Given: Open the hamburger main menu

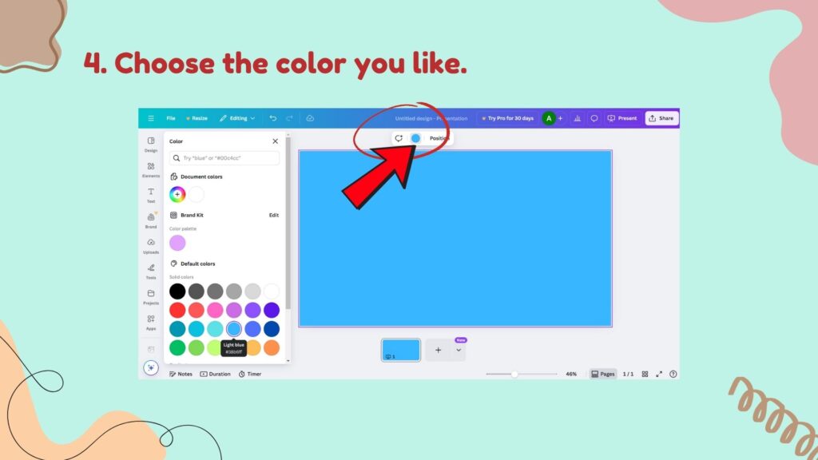Looking at the screenshot, I should pos(151,118).
